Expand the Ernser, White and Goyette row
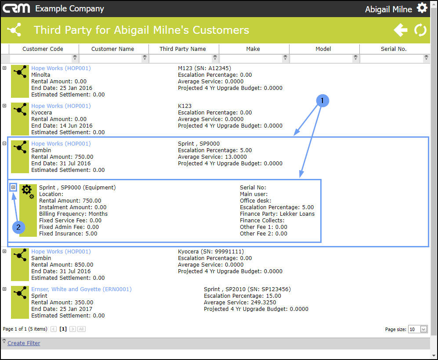This screenshot has height=360, width=438. tap(4, 289)
